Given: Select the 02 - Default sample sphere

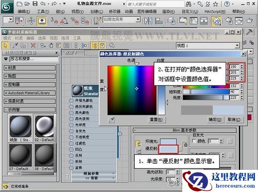Looking at the screenshot, I should coord(44,127).
